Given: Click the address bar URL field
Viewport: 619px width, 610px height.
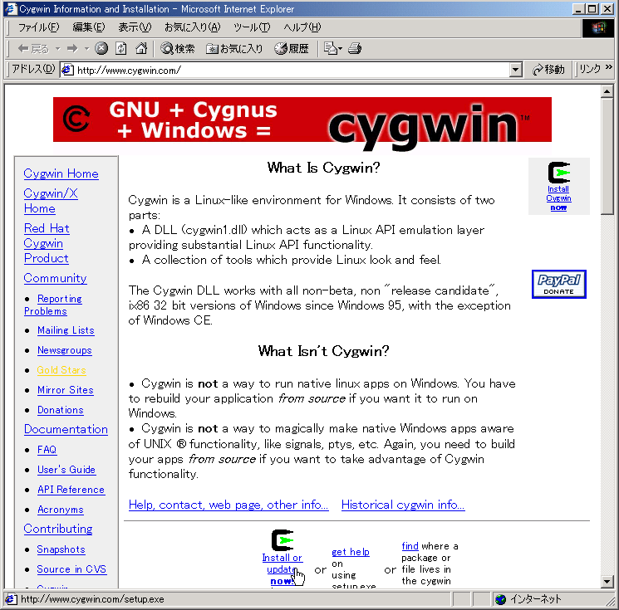Looking at the screenshot, I should tap(292, 71).
